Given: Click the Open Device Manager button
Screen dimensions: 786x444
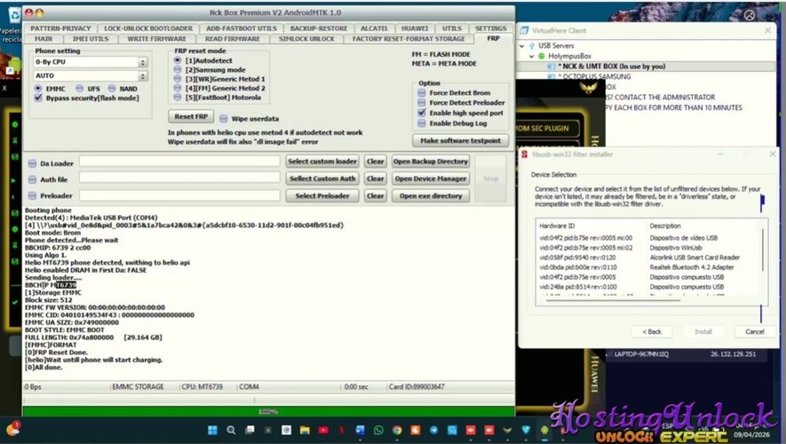Looking at the screenshot, I should [x=430, y=178].
